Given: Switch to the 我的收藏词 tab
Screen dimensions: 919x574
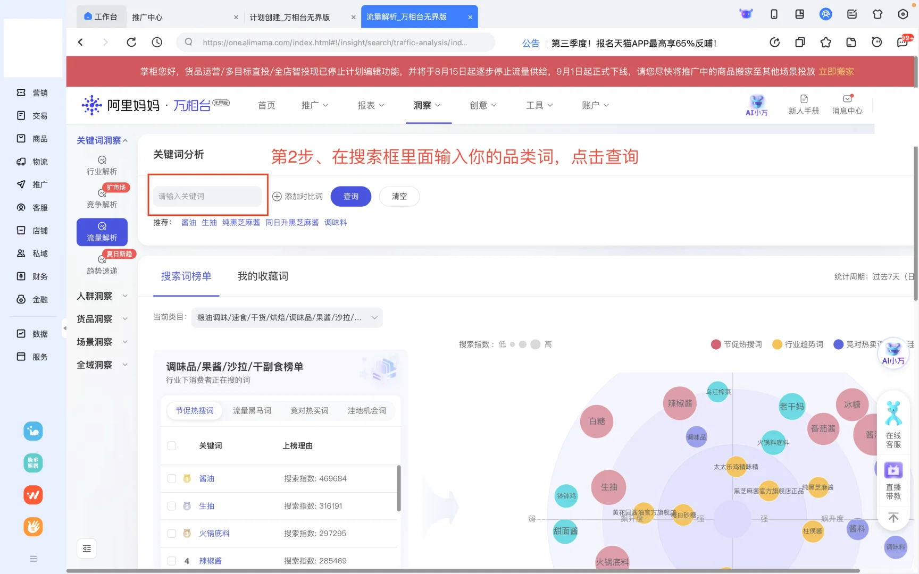Looking at the screenshot, I should (262, 276).
